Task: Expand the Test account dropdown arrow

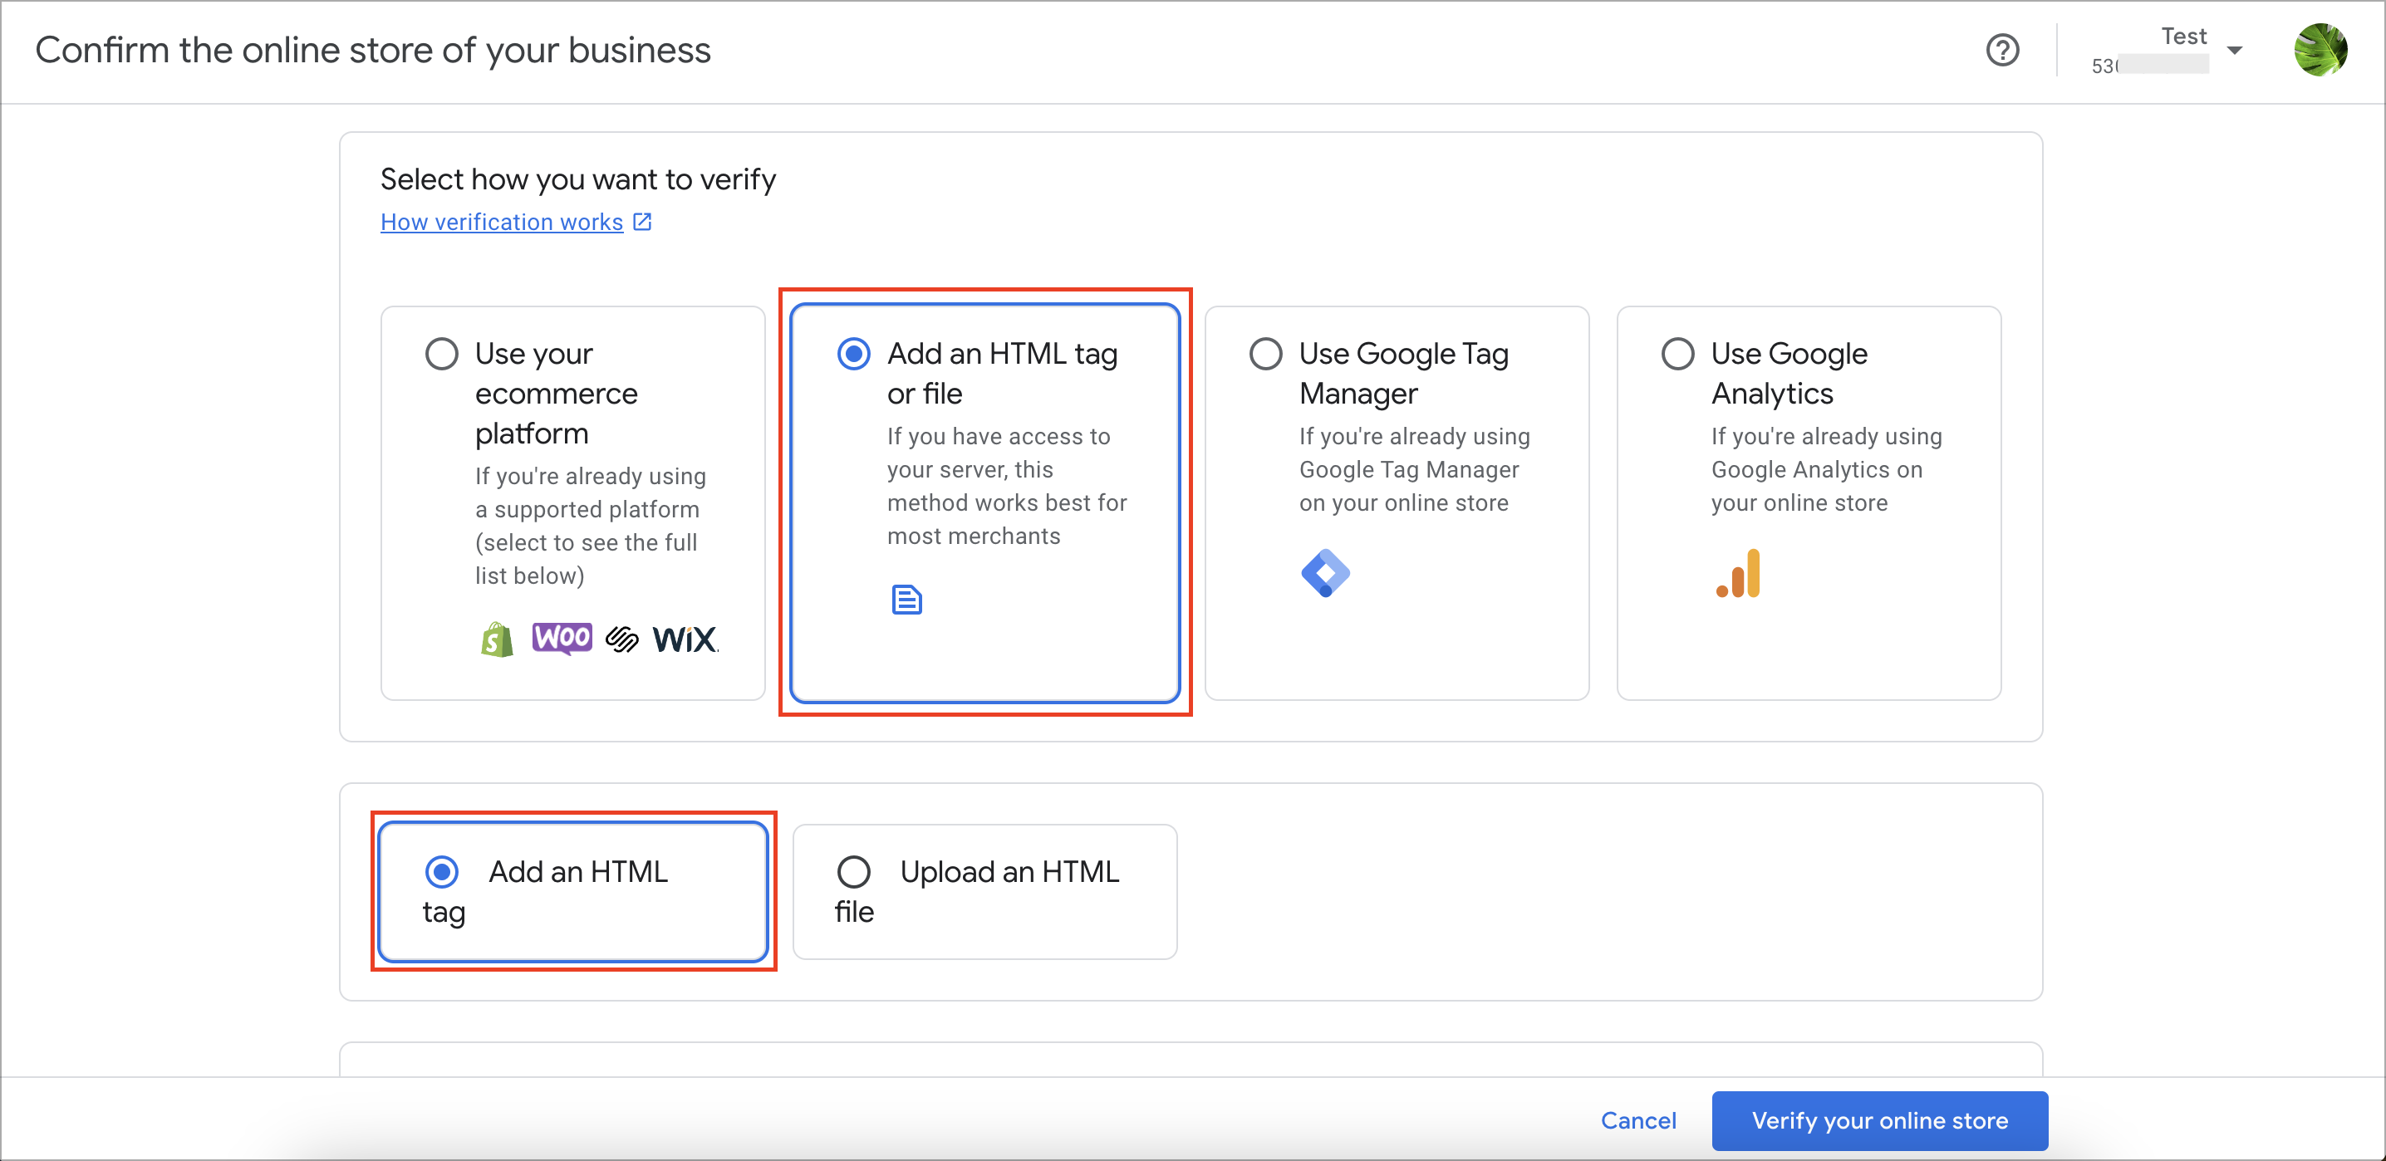Action: [x=2235, y=51]
